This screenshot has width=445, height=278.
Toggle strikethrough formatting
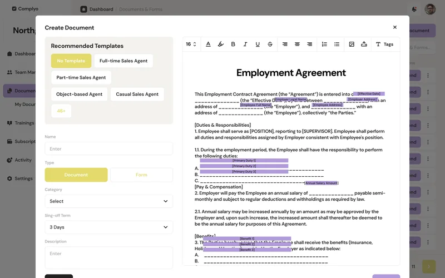click(x=270, y=44)
